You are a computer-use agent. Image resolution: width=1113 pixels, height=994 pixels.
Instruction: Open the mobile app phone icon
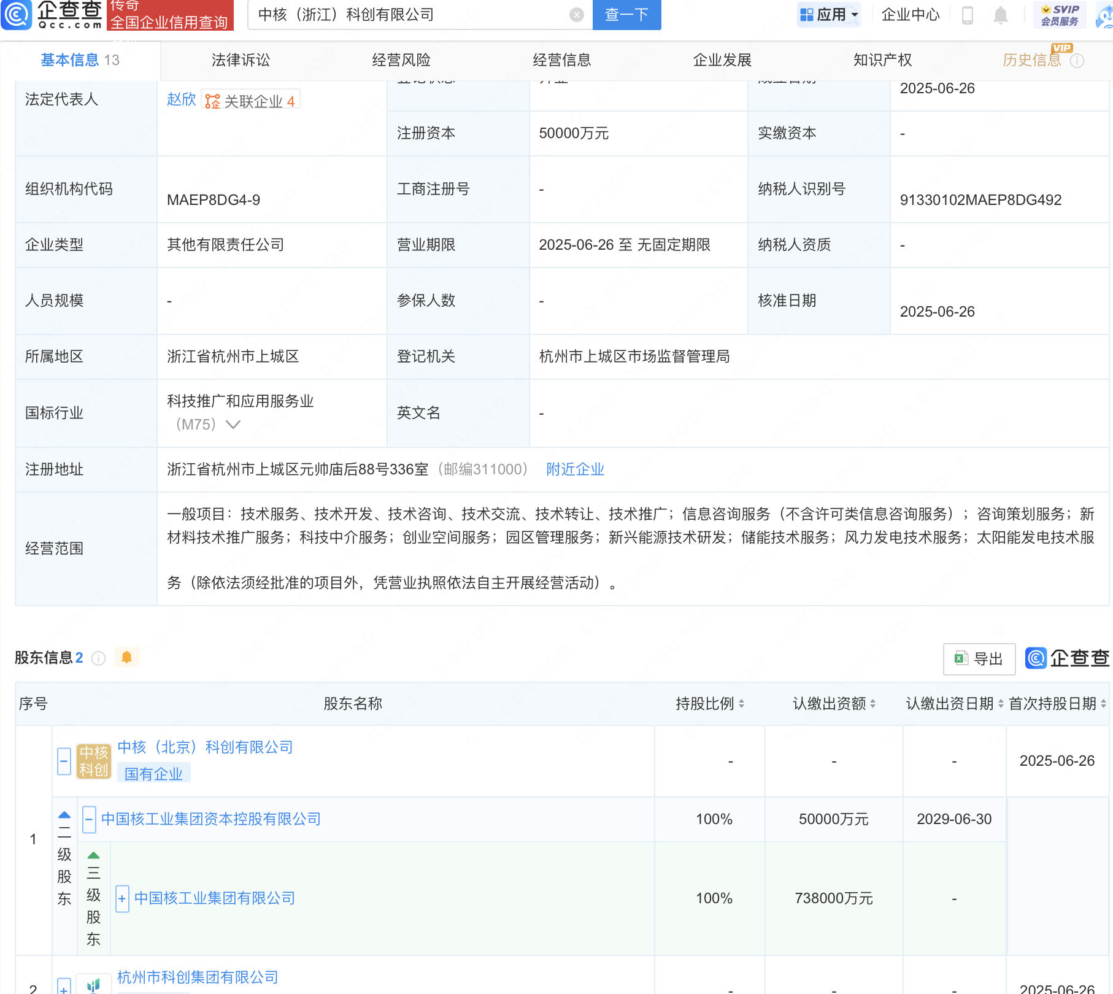tap(968, 15)
